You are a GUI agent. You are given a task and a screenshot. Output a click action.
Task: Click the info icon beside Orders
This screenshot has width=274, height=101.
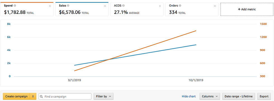[180, 6]
